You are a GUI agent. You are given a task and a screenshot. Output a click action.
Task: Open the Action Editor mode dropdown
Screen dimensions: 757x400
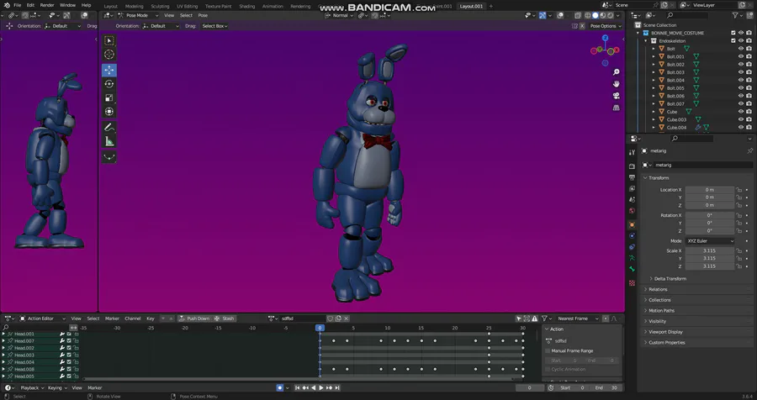(42, 318)
